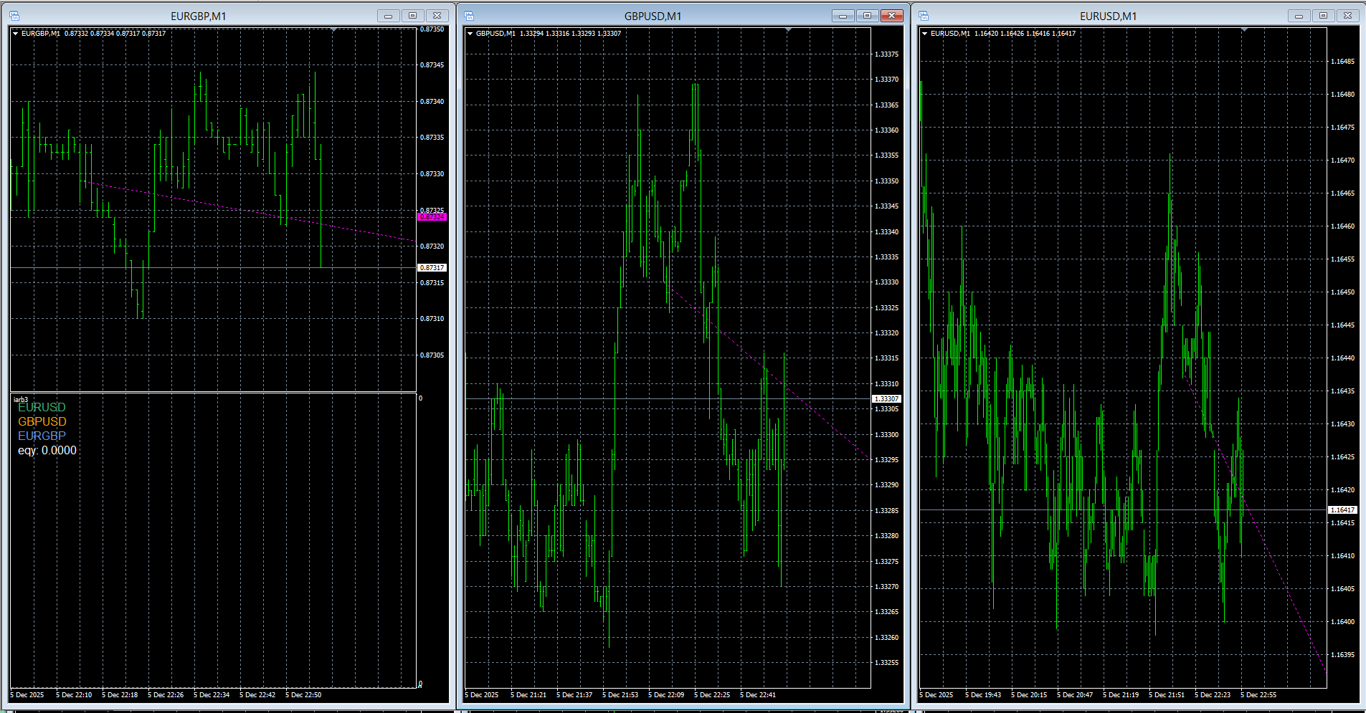
Task: Click the 1.33340 price axis label
Action: [x=887, y=232]
